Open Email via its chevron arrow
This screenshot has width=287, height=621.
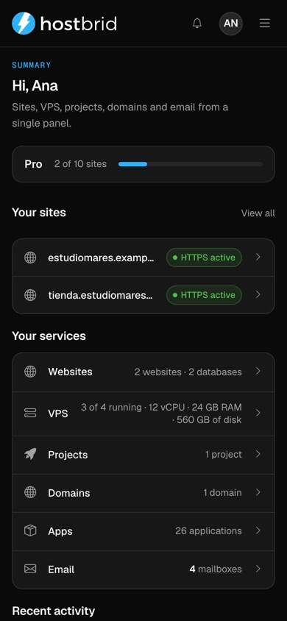(x=258, y=569)
